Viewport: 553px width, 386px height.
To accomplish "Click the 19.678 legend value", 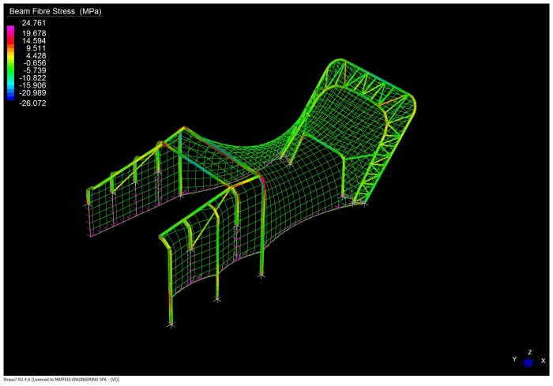I will 33,33.
